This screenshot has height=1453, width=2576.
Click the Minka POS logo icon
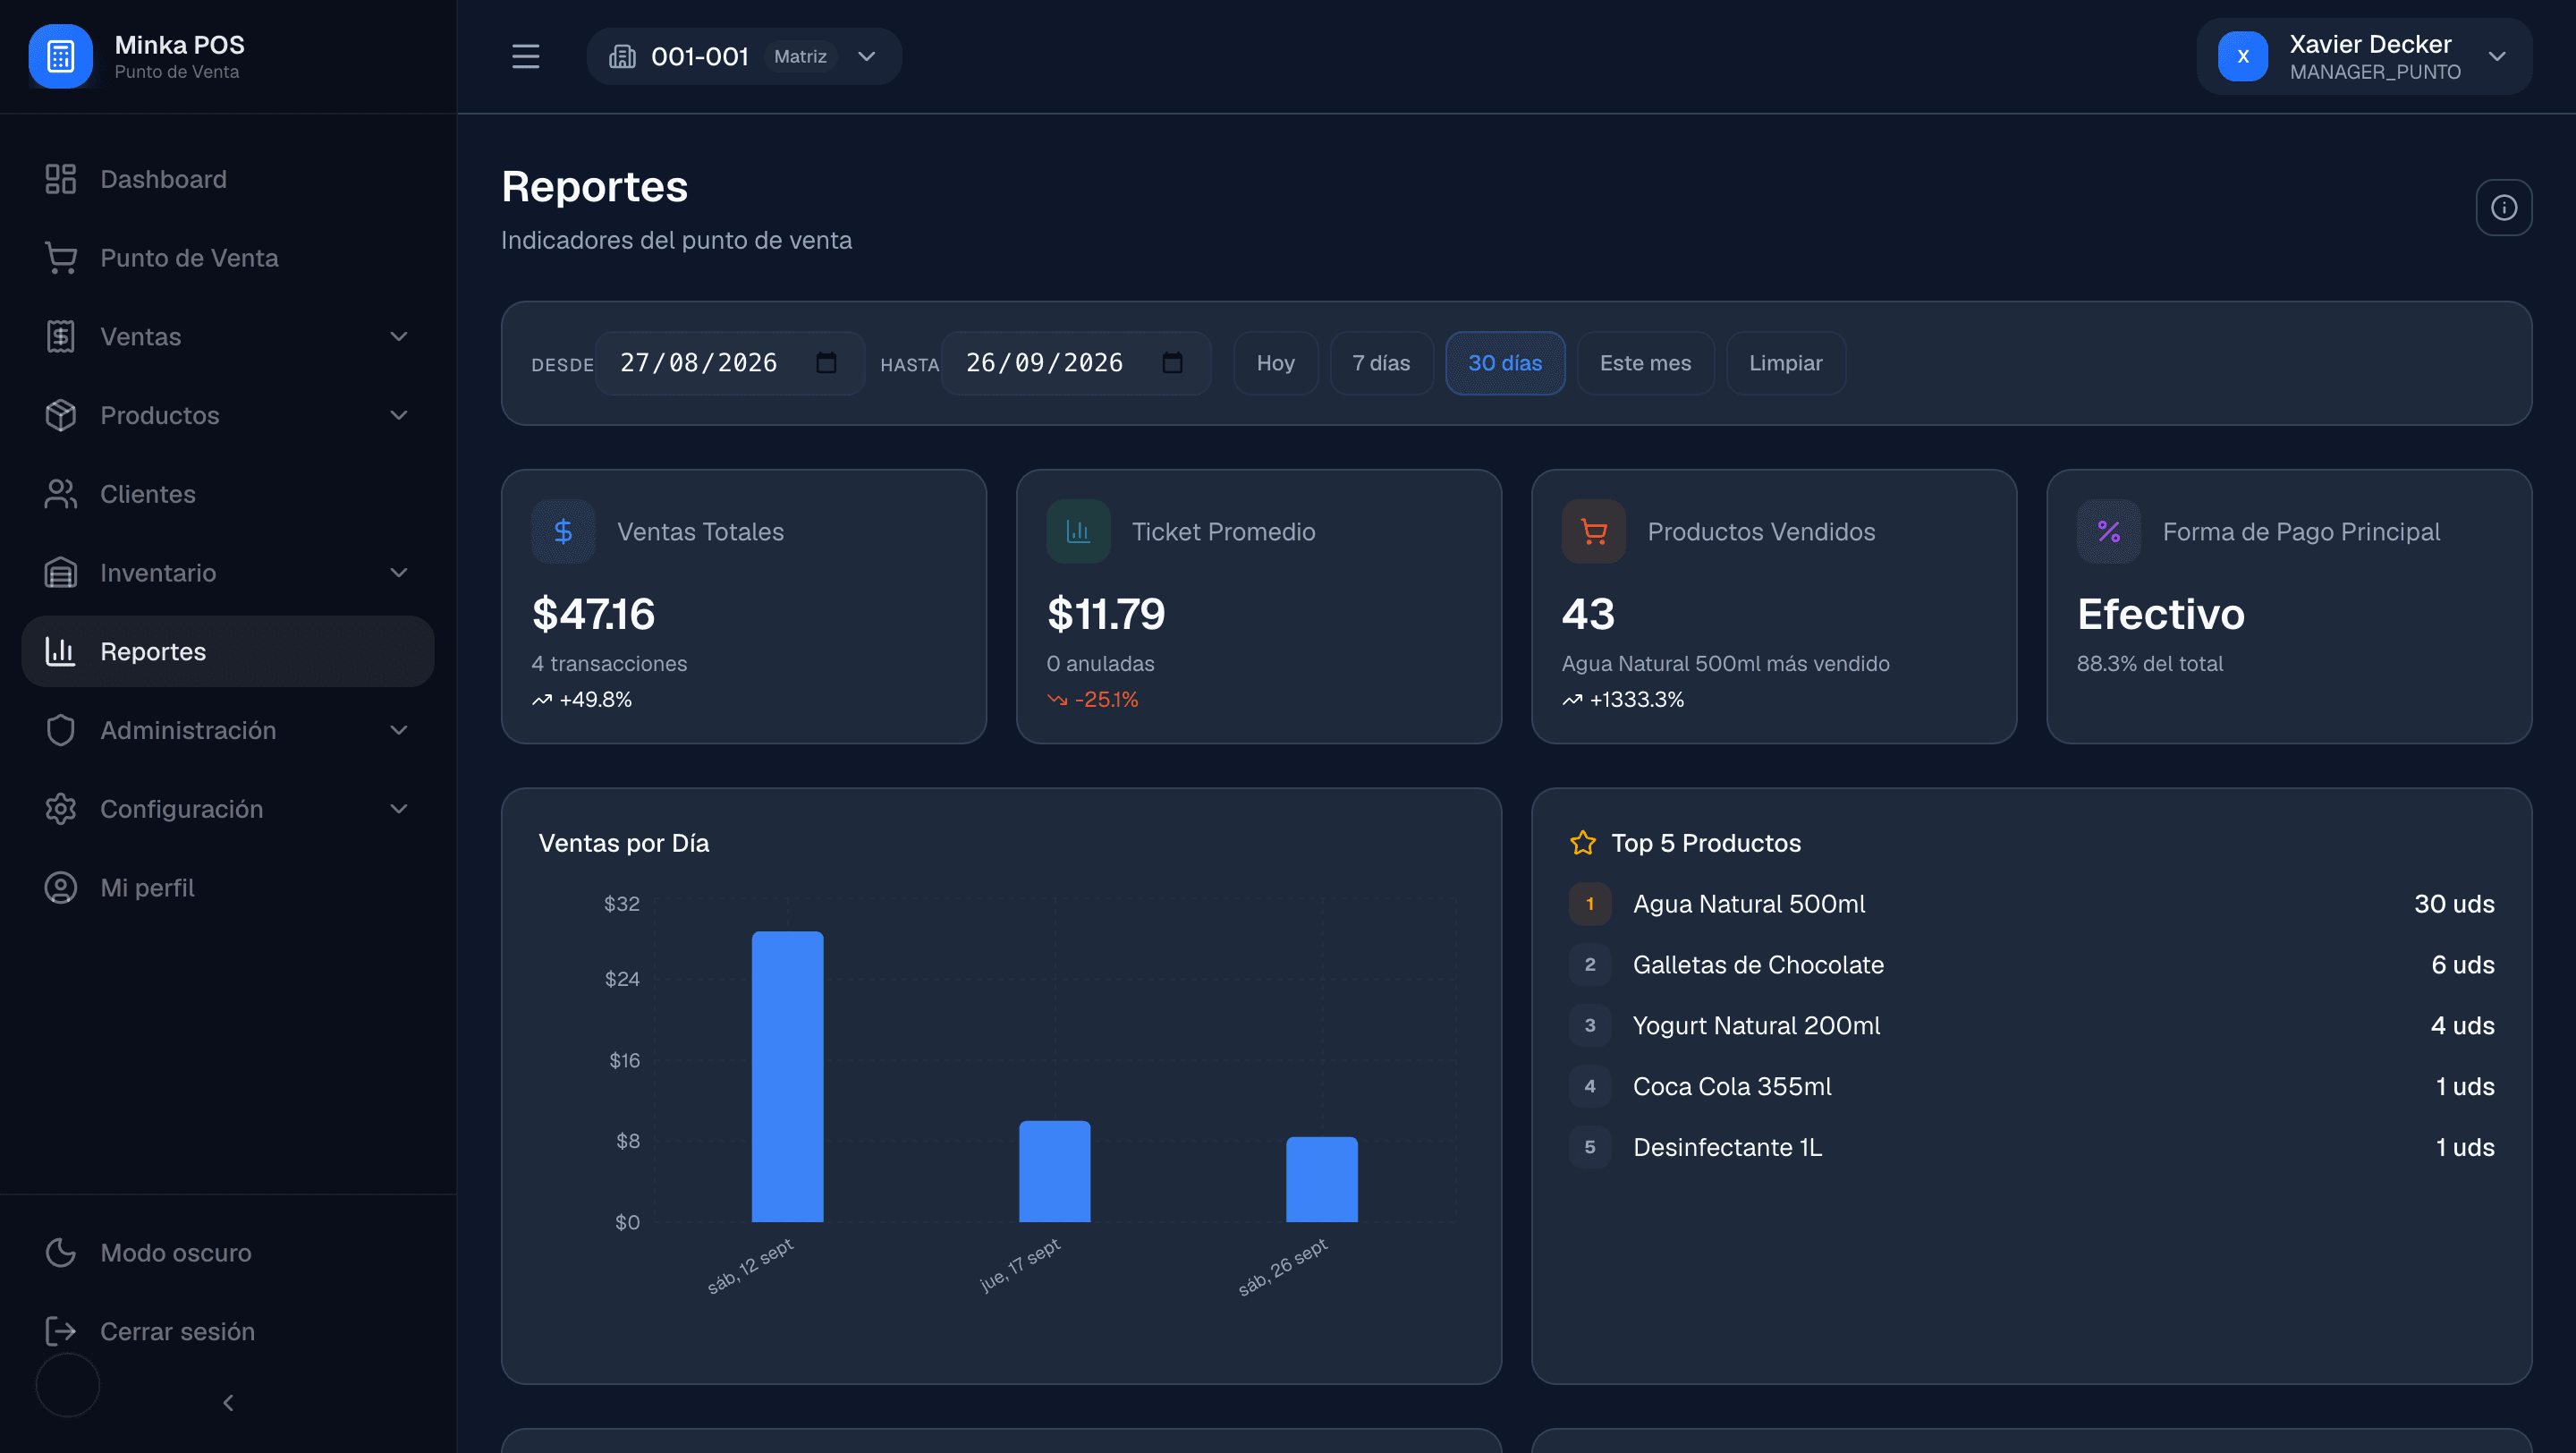(x=60, y=56)
